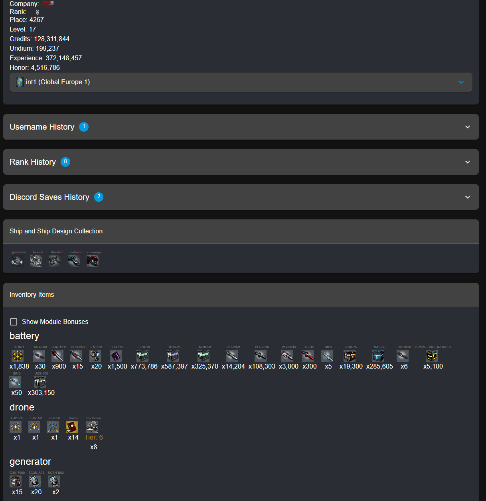Click the Username History count badge
The width and height of the screenshot is (486, 501).
[84, 127]
